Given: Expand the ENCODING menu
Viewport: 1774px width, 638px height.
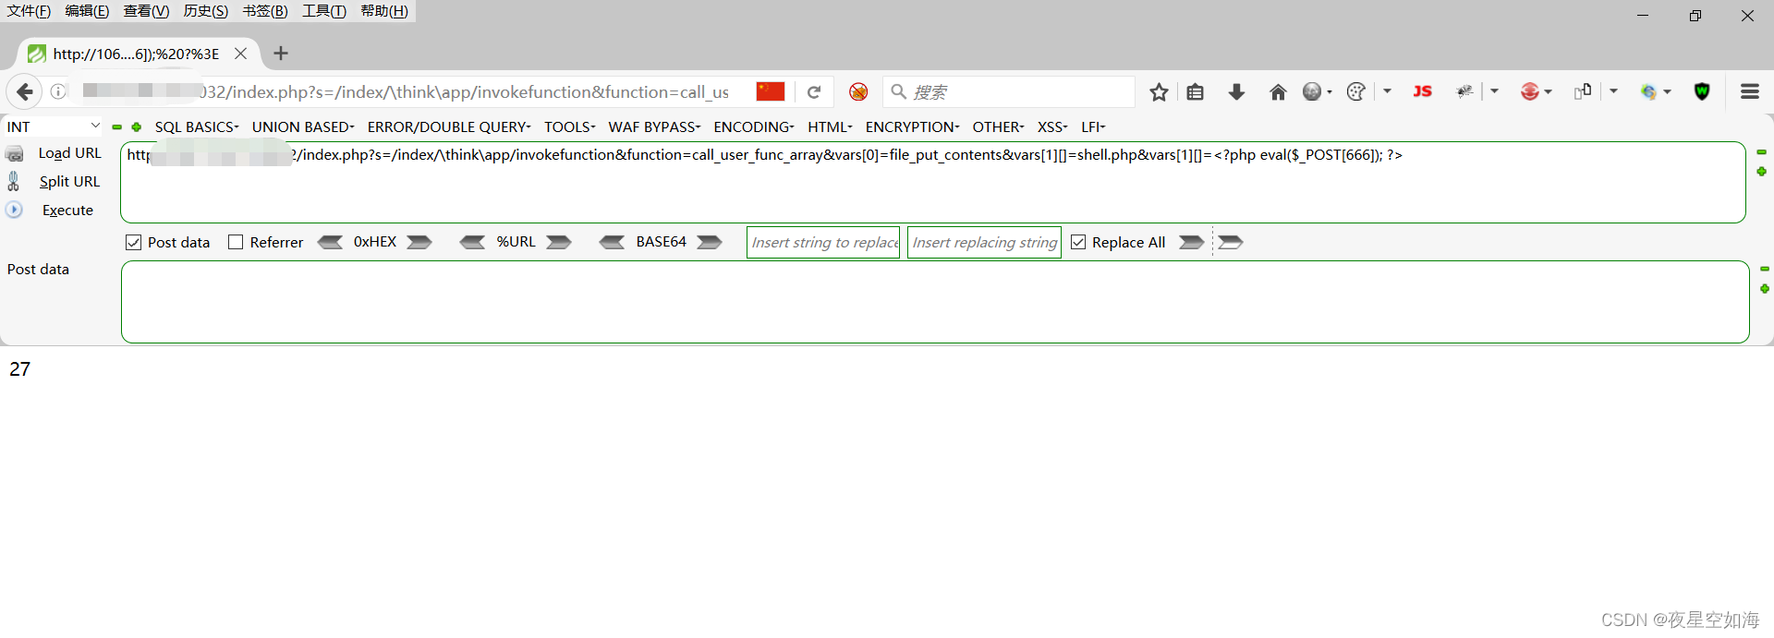Looking at the screenshot, I should pos(754,126).
